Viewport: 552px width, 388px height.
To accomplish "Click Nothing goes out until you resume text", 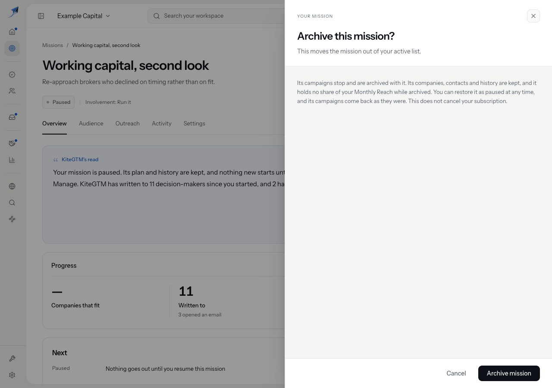I will (x=165, y=369).
